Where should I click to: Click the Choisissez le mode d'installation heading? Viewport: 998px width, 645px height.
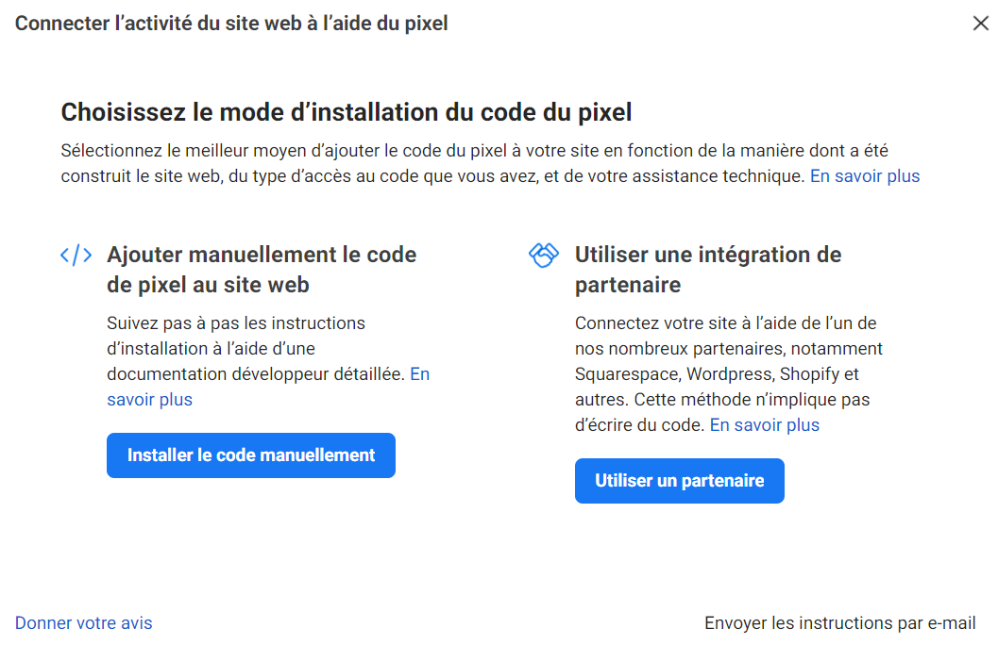[346, 113]
